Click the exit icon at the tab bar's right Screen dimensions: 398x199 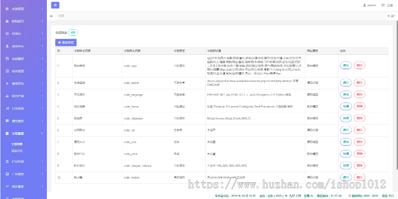click(x=388, y=16)
